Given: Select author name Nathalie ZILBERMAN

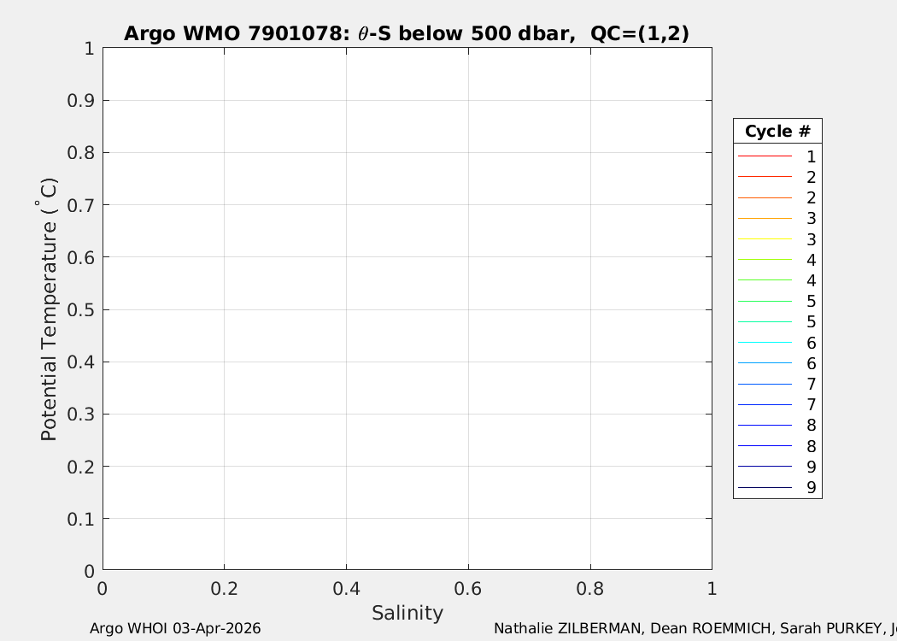Looking at the screenshot, I should tap(568, 629).
